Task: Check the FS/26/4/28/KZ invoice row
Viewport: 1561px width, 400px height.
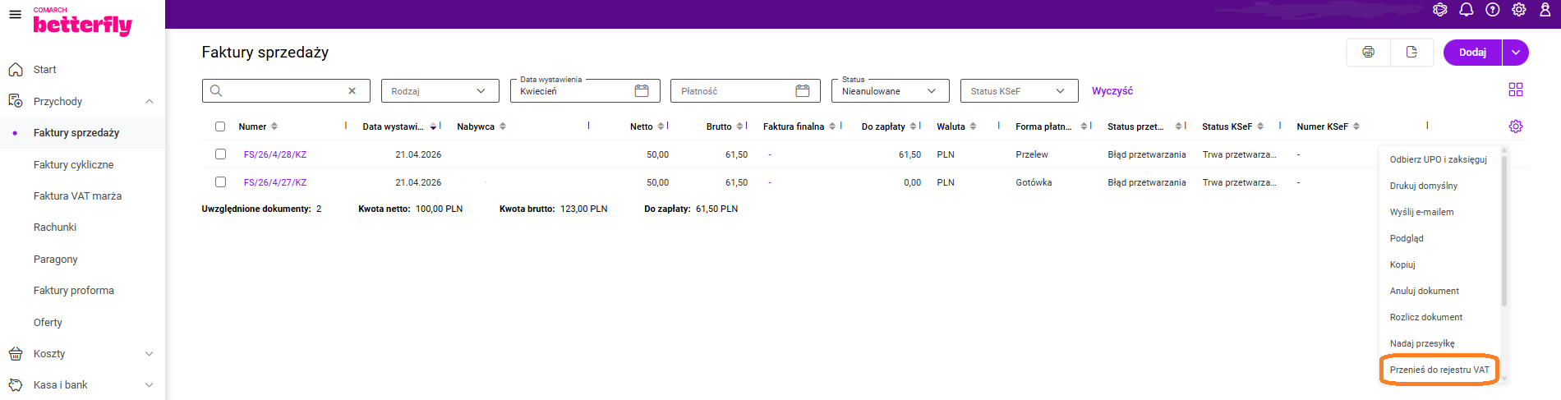Action: 220,154
